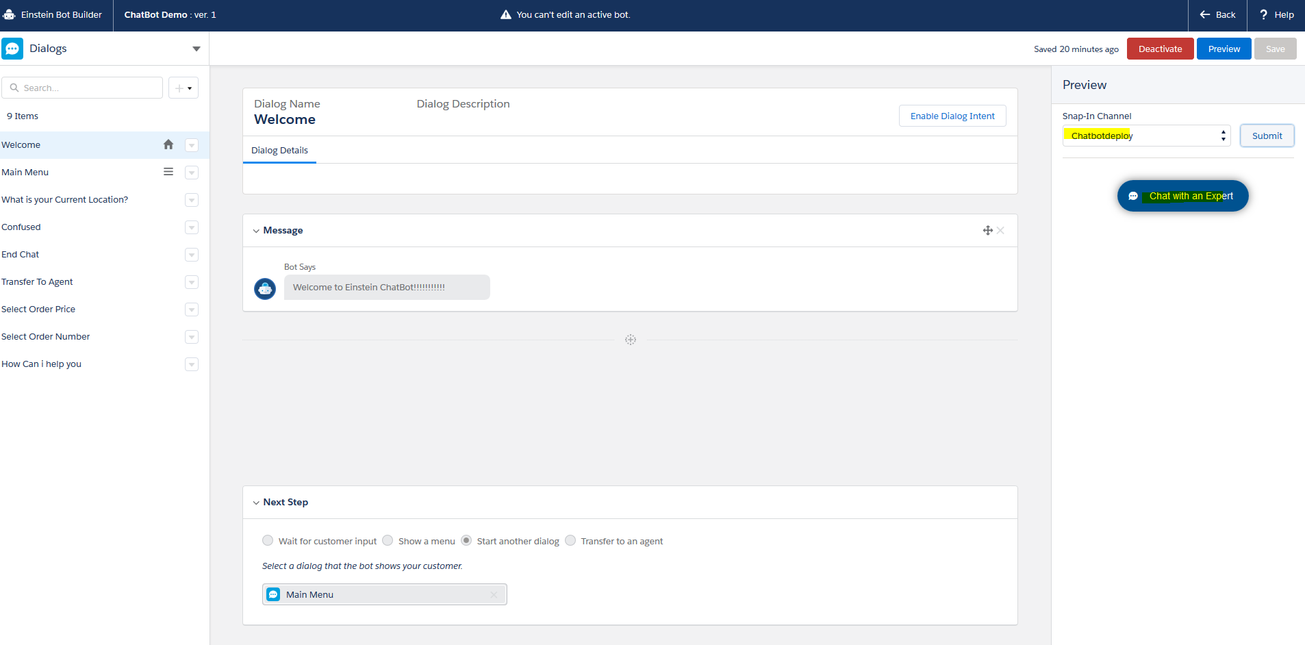Open the Snap-In Channel Chatbotdeploy select
Viewport: 1305px width, 645px height.
point(1146,136)
